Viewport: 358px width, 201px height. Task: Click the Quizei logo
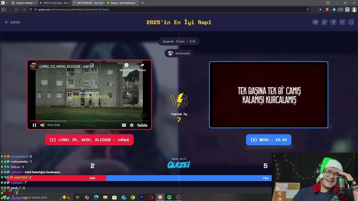coord(179,165)
